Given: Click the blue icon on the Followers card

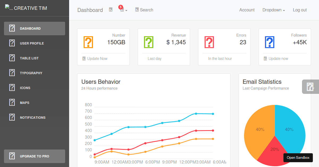Looking at the screenshot, I should 269,42.
